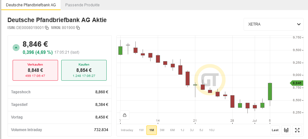Select the Deutsche Pfandbriefbank AG tab
The image size is (308, 139).
click(x=31, y=5)
